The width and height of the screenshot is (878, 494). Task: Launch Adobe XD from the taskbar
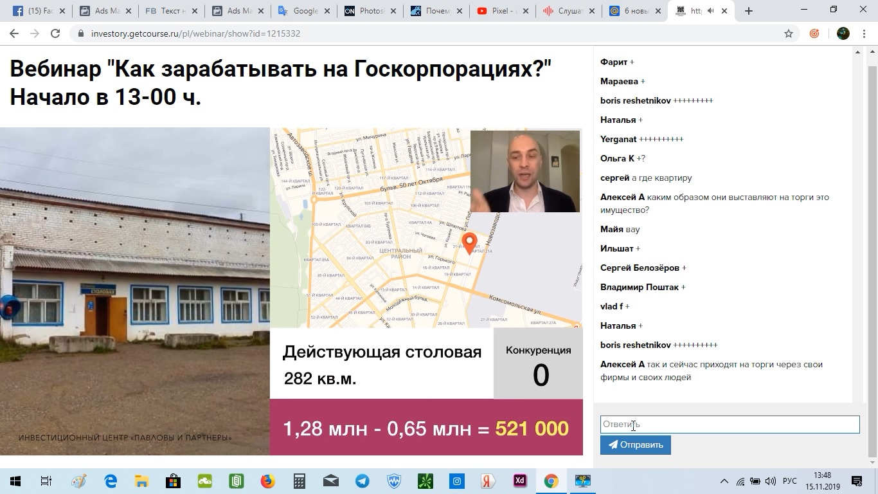(x=519, y=480)
